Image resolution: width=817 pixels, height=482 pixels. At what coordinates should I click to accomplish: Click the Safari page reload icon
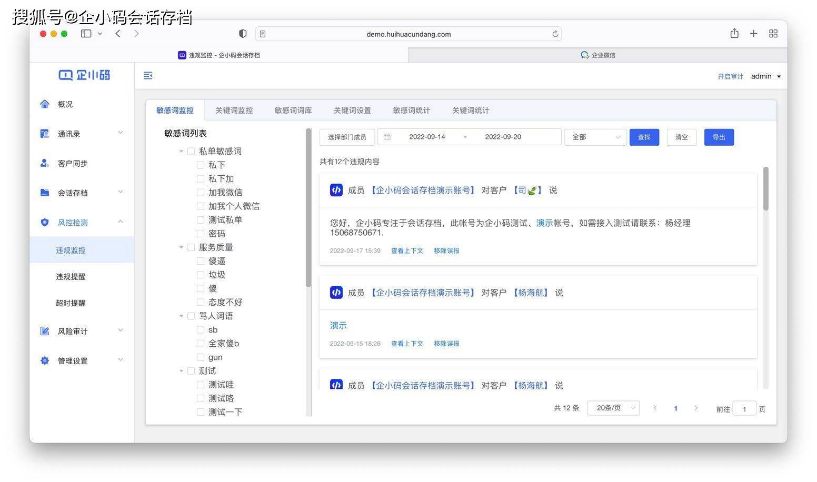click(555, 34)
